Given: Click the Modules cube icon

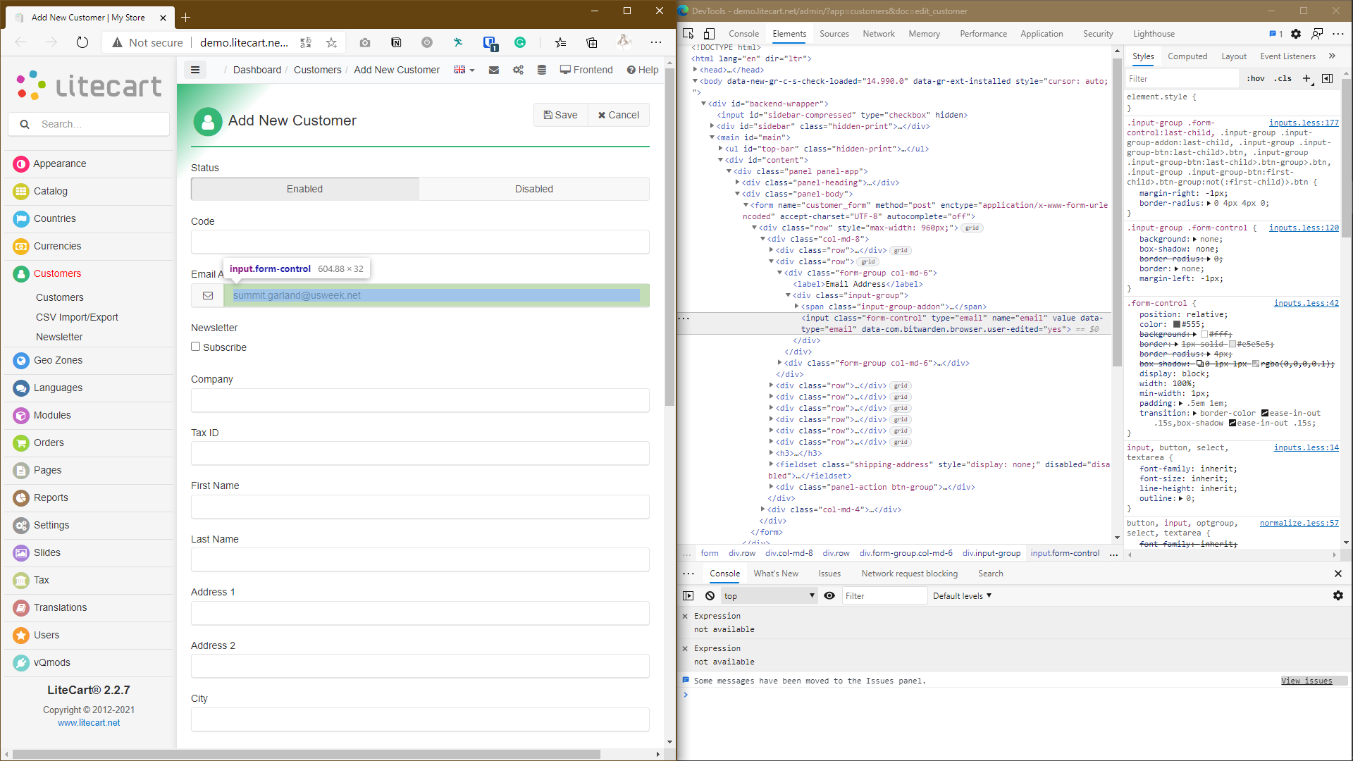Looking at the screenshot, I should tap(21, 415).
